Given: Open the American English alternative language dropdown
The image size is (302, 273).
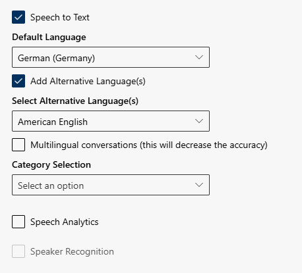Looking at the screenshot, I should click(x=111, y=121).
